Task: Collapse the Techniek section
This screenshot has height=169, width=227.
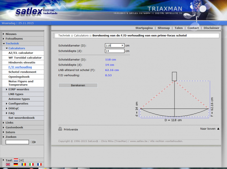Action: click(x=12, y=43)
